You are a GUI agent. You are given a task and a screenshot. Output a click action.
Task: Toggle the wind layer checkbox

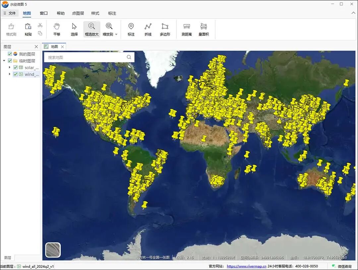point(16,74)
